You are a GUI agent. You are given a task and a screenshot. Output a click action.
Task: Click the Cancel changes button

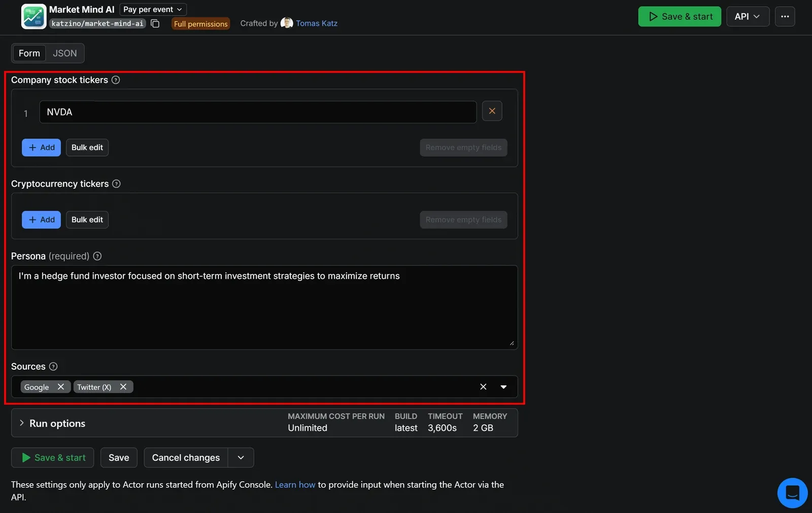click(186, 458)
